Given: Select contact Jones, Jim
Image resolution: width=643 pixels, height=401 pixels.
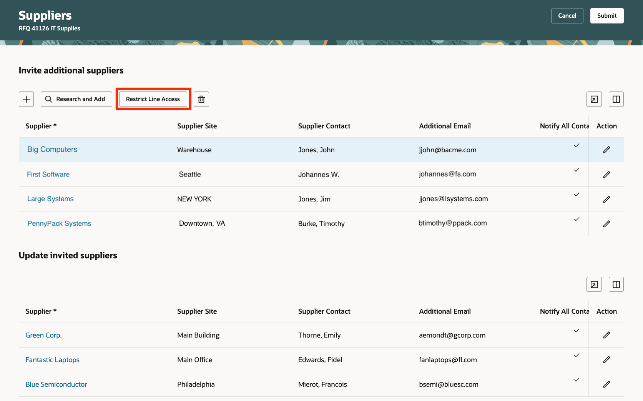Looking at the screenshot, I should (x=314, y=199).
